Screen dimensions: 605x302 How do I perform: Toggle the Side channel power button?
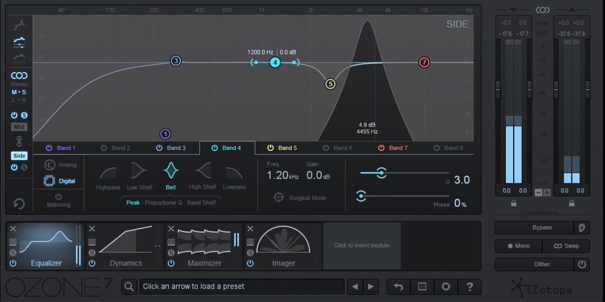coord(14,167)
